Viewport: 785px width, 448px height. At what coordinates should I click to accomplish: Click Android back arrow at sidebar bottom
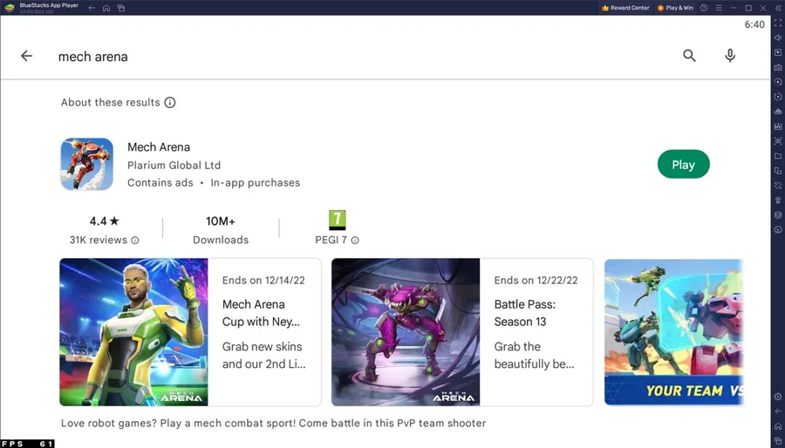click(x=778, y=411)
